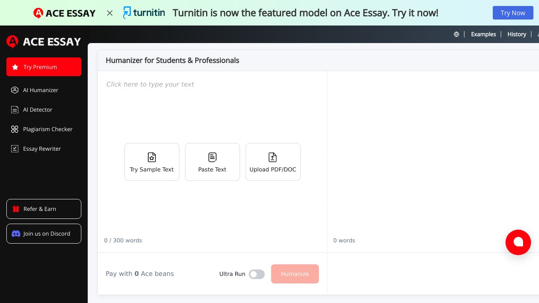The image size is (539, 303).
Task: Click the Turnitin logo in banner
Action: (144, 13)
